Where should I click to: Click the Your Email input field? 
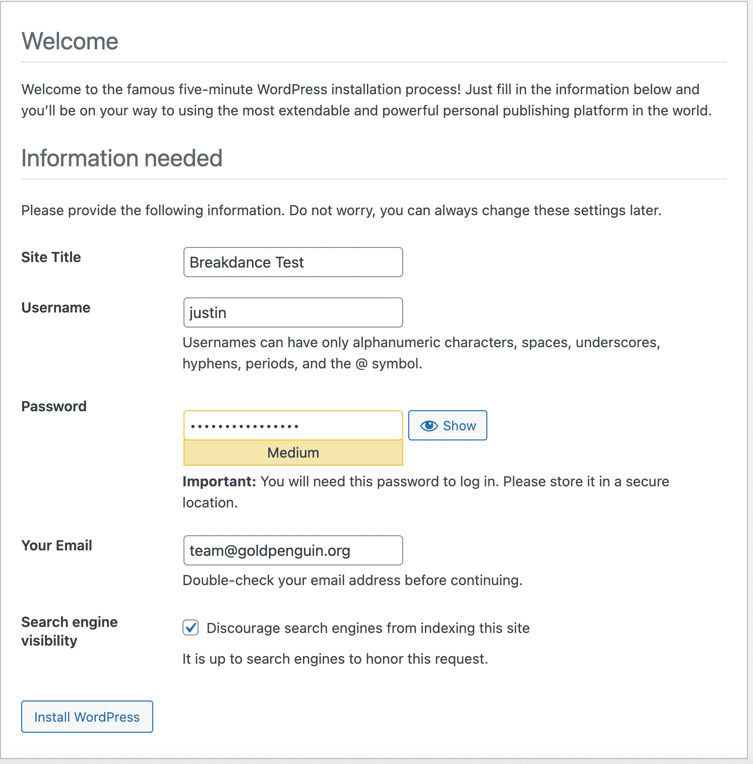[293, 550]
